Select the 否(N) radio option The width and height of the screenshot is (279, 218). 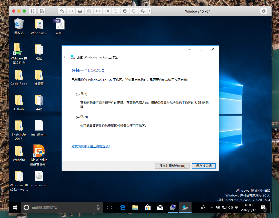click(x=78, y=117)
